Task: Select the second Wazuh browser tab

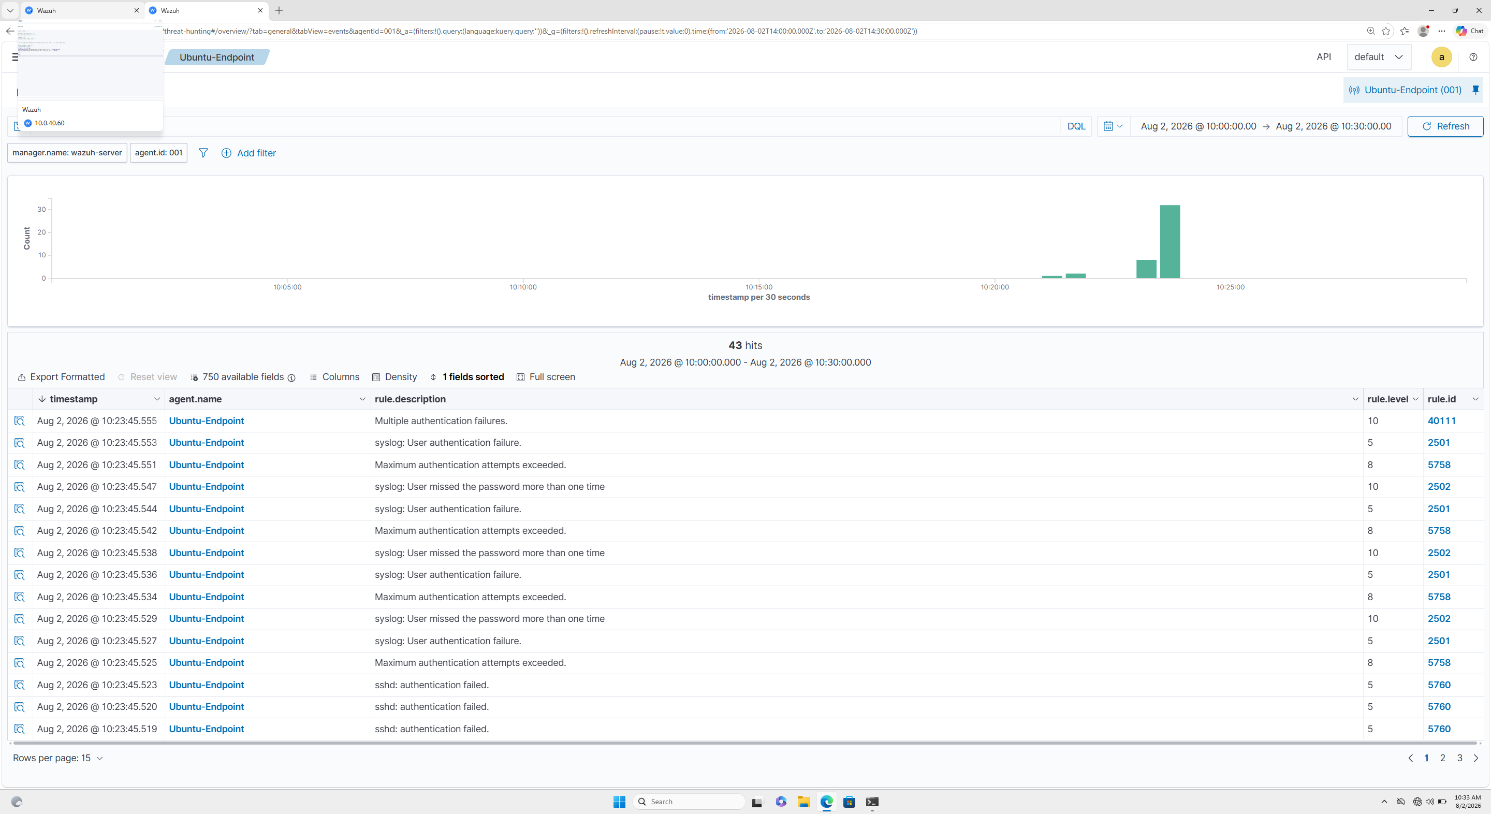Action: point(206,10)
